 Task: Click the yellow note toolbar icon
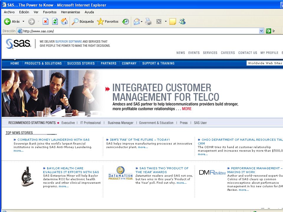pyautogui.click(x=173, y=21)
